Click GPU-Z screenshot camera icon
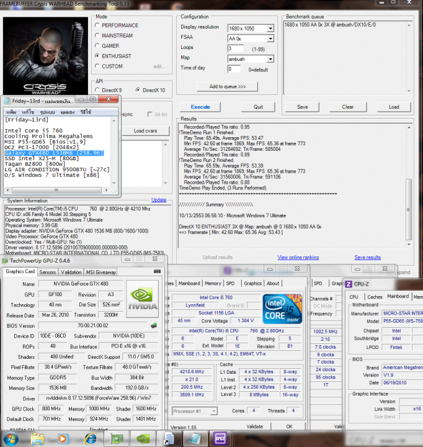Image resolution: width=423 pixels, height=447 pixels. (157, 271)
